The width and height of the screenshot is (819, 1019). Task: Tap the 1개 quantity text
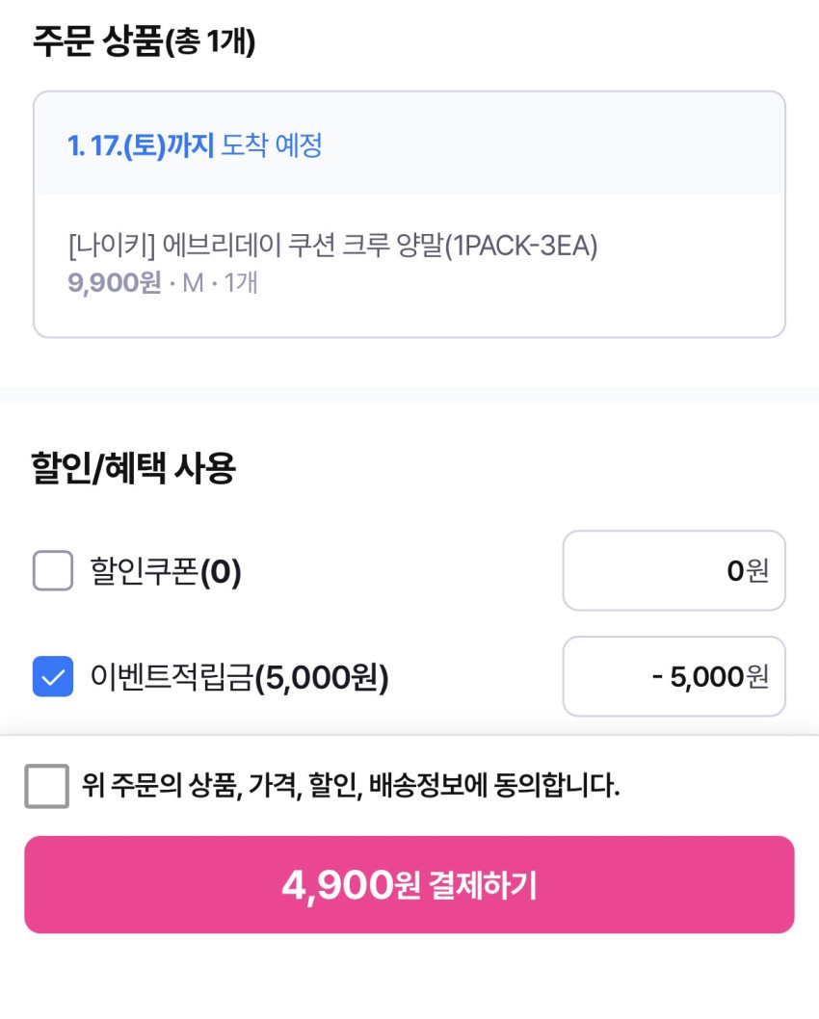[x=241, y=283]
